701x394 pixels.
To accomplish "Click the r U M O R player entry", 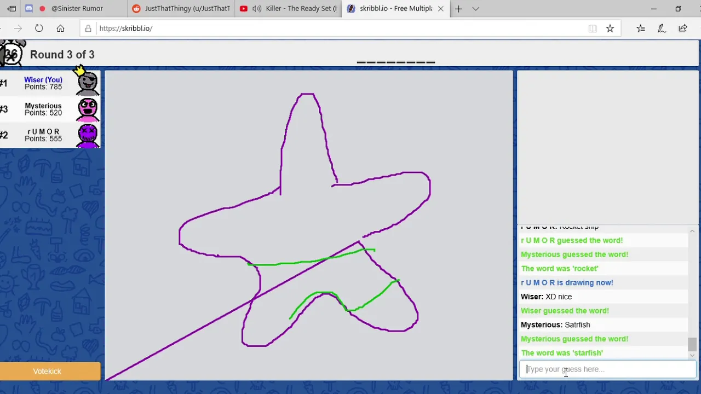I will pos(50,135).
